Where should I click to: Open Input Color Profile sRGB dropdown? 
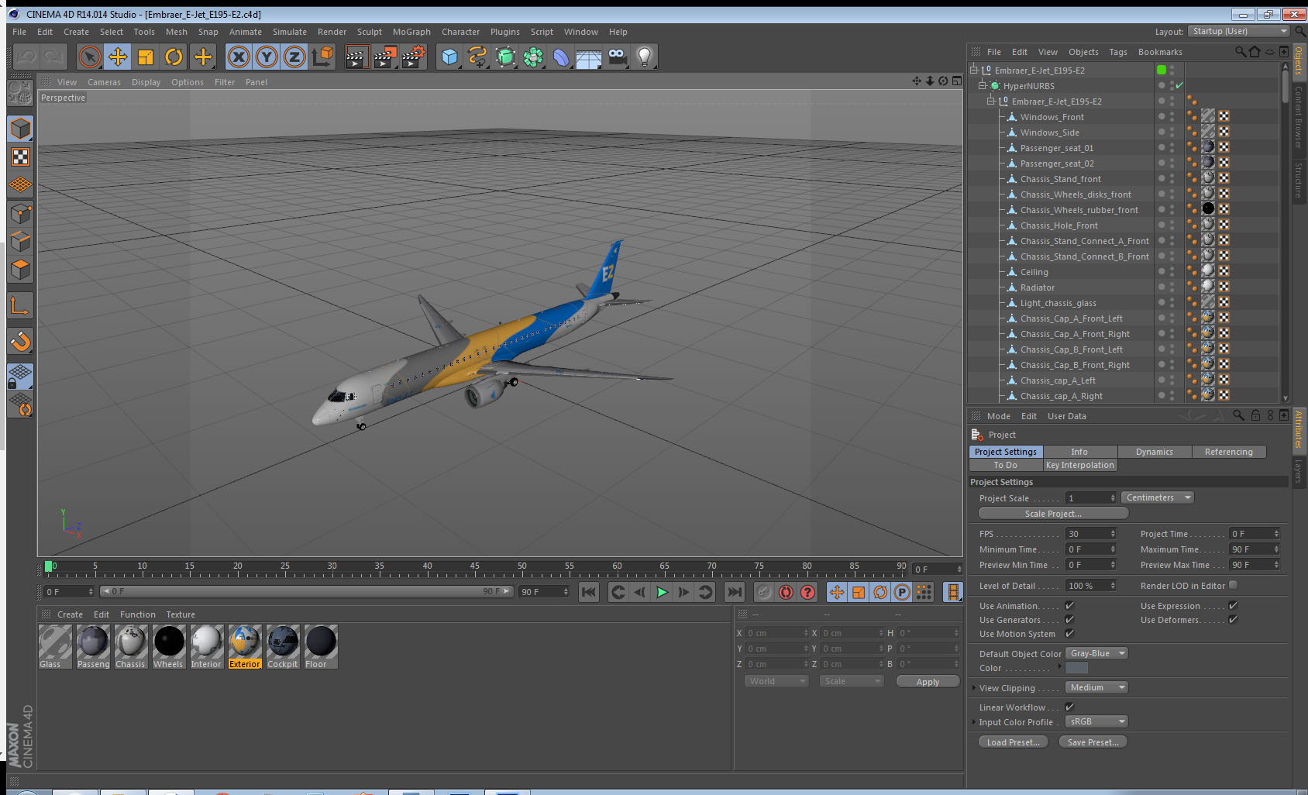tap(1096, 721)
